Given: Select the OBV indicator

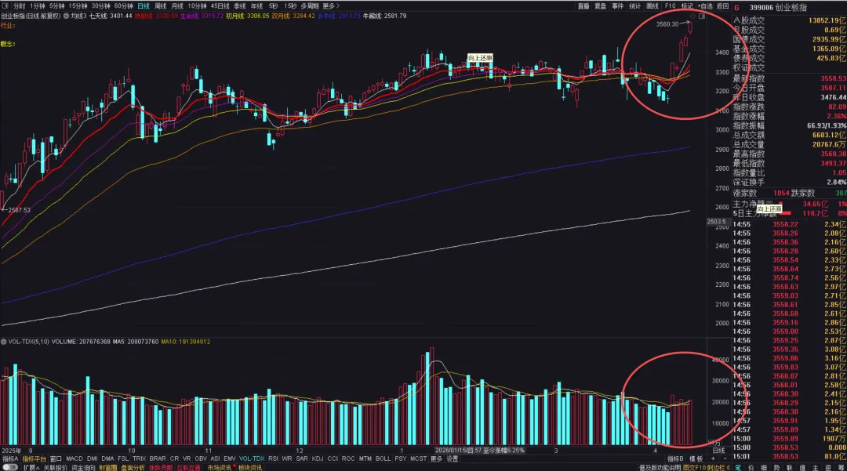Looking at the screenshot, I should coord(201,458).
